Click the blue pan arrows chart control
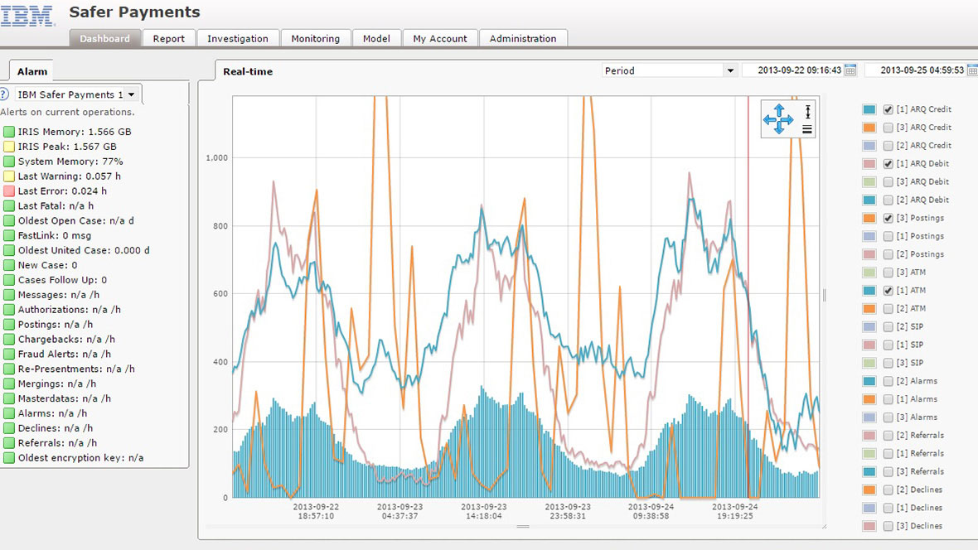978x550 pixels. click(777, 119)
